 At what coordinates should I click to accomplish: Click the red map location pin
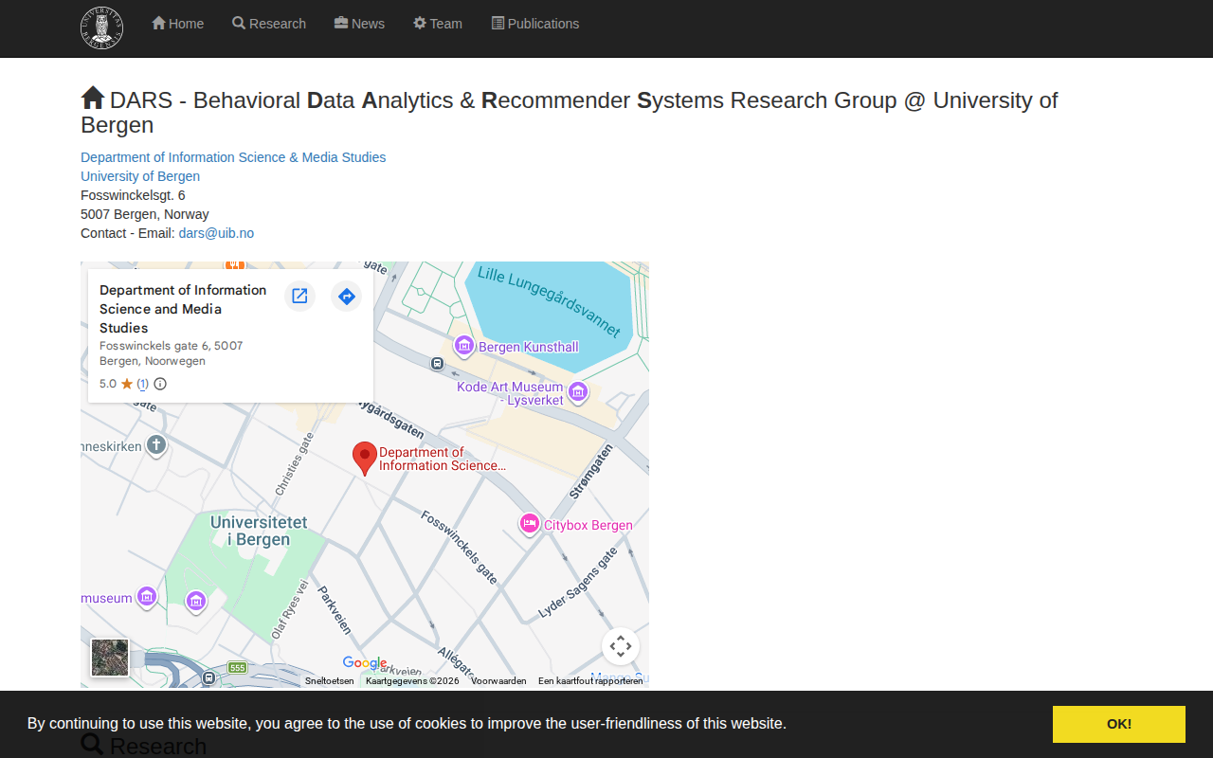tap(364, 458)
